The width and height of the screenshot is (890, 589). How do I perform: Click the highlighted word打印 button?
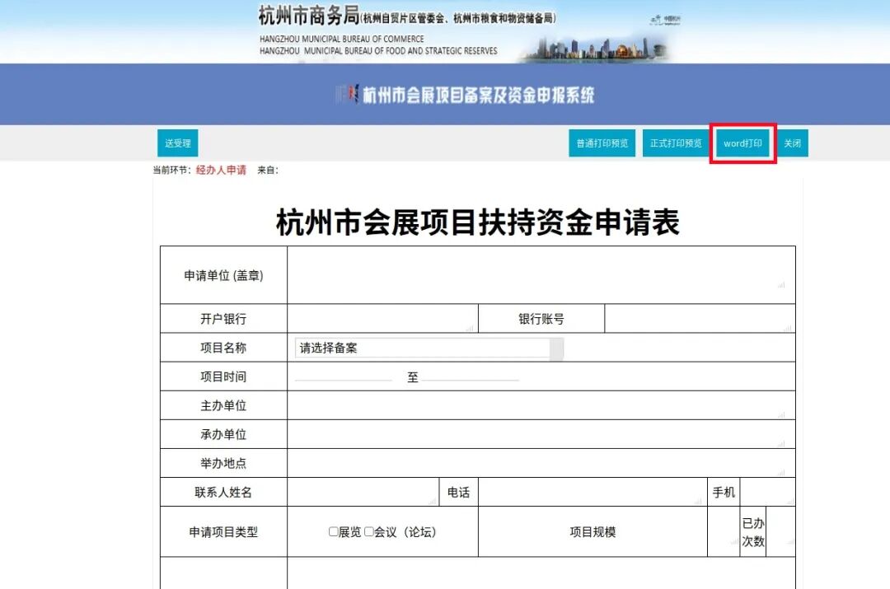[742, 143]
